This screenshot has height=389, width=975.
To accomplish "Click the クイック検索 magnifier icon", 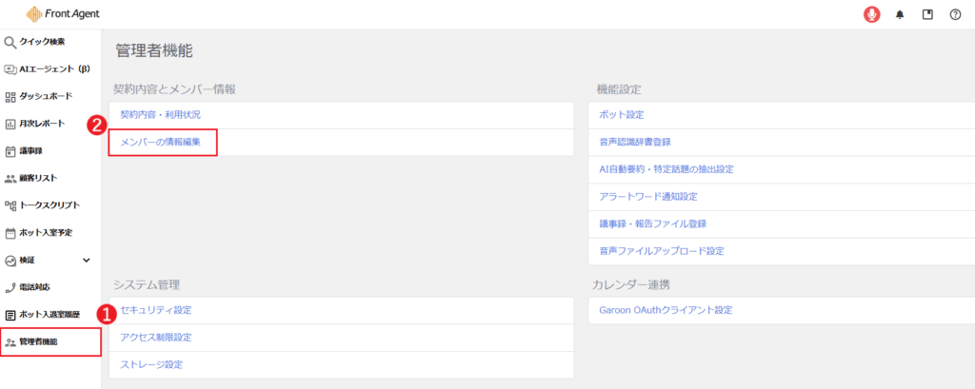I will (10, 42).
